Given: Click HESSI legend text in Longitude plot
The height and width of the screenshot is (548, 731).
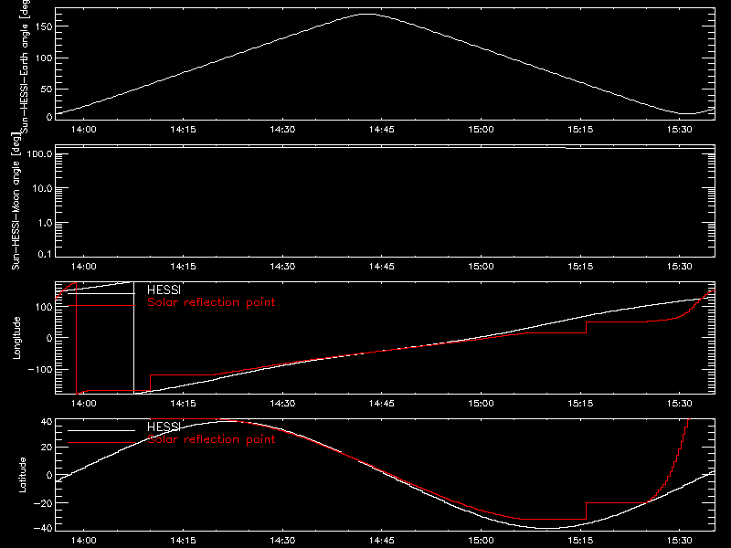Looking at the screenshot, I should coord(164,290).
